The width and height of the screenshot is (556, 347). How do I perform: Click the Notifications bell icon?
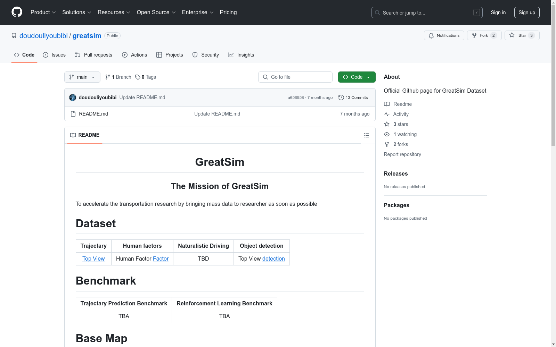431,35
